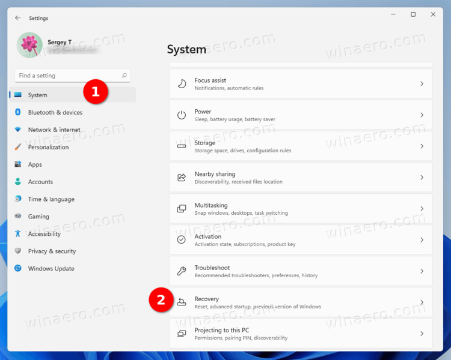This screenshot has height=360, width=451.
Task: Open Activation state settings row
Action: [x=301, y=240]
